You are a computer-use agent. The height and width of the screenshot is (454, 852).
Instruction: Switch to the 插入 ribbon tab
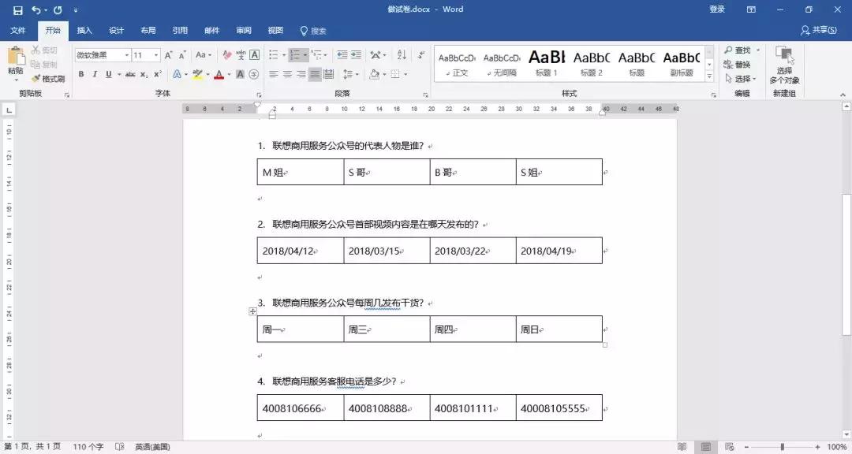[84, 31]
